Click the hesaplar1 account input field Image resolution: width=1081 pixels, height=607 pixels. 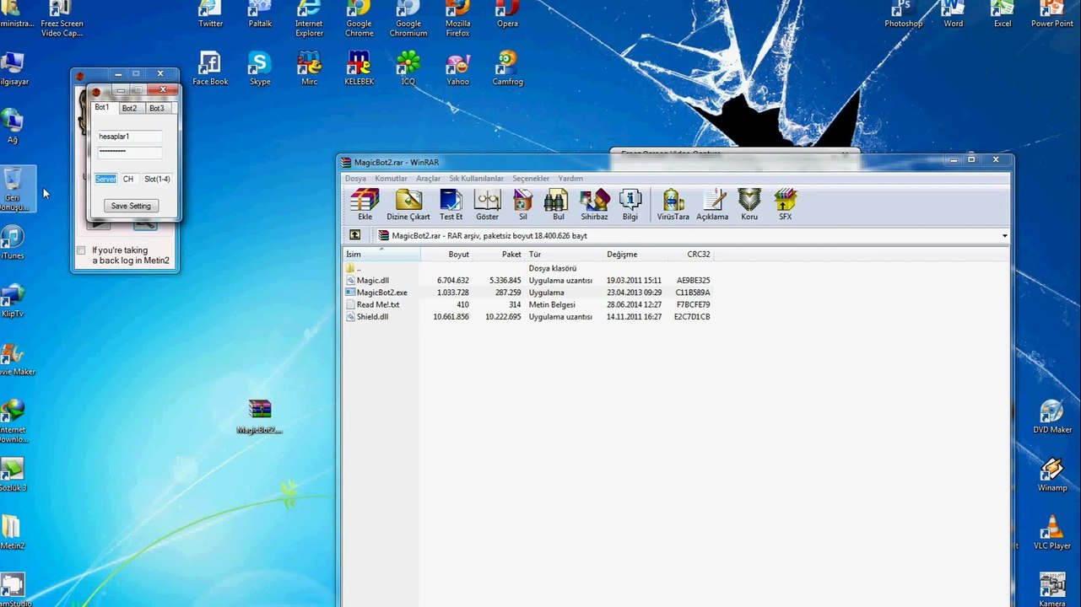(130, 137)
